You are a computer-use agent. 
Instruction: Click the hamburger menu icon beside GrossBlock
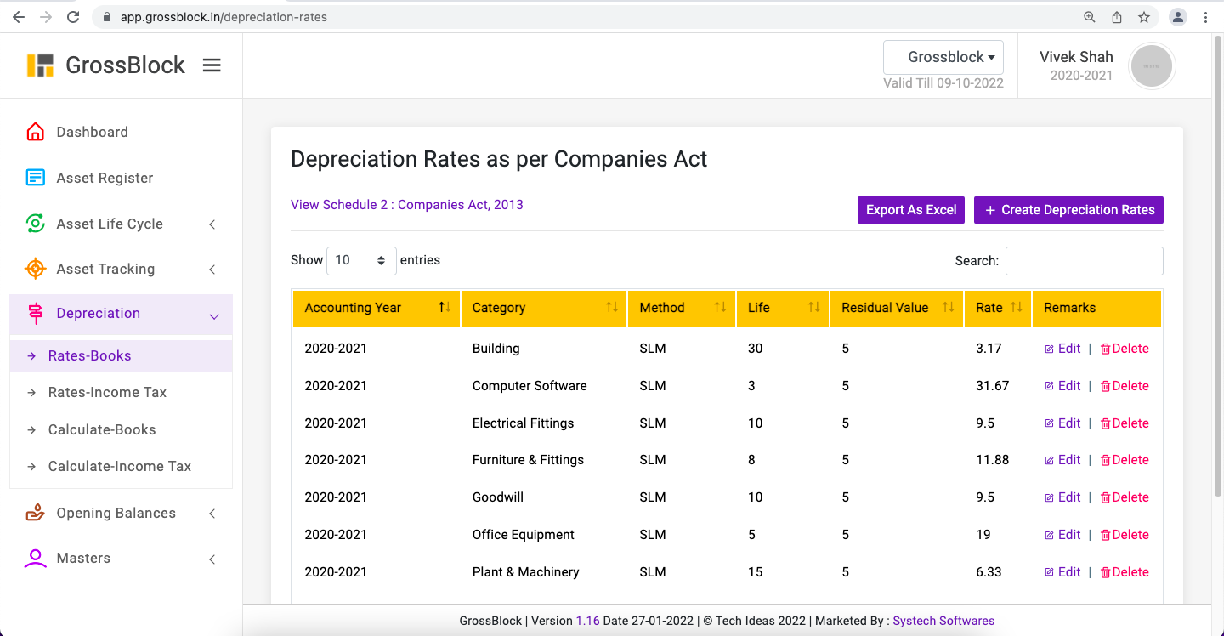tap(212, 65)
